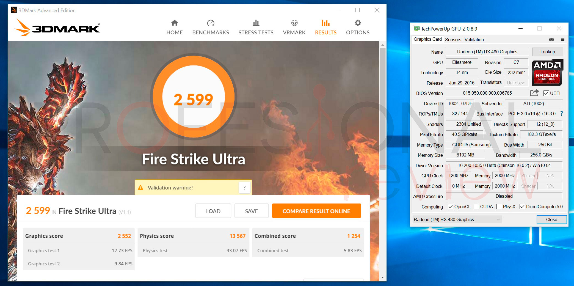Click the GPU-Z title bar app icon
Screen dimensions: 574x286
click(416, 29)
